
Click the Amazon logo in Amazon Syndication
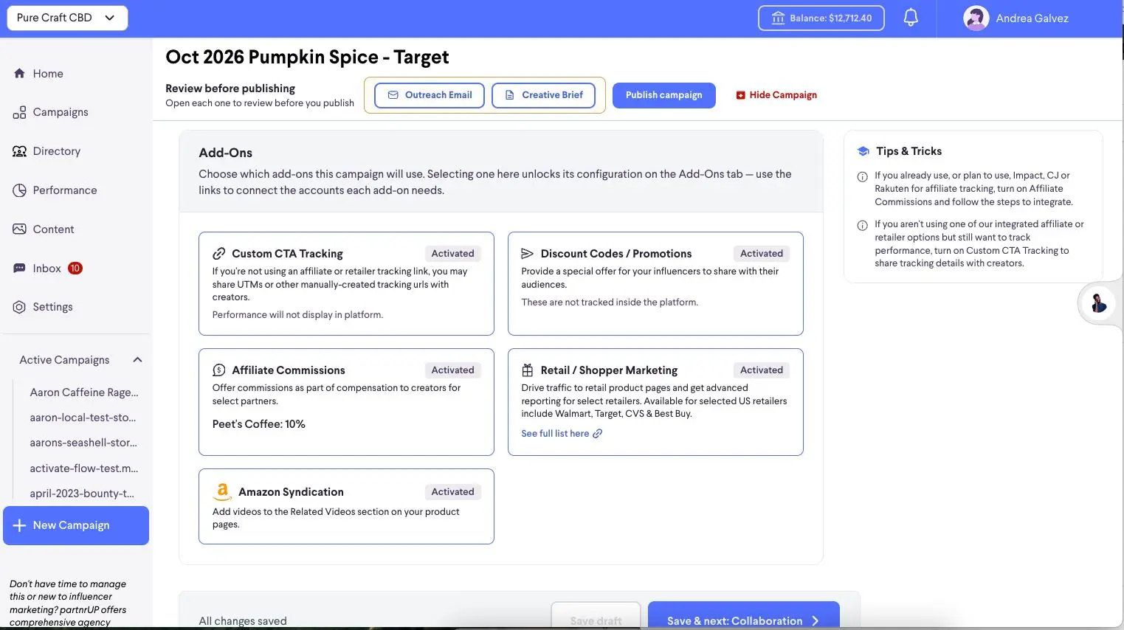222,492
